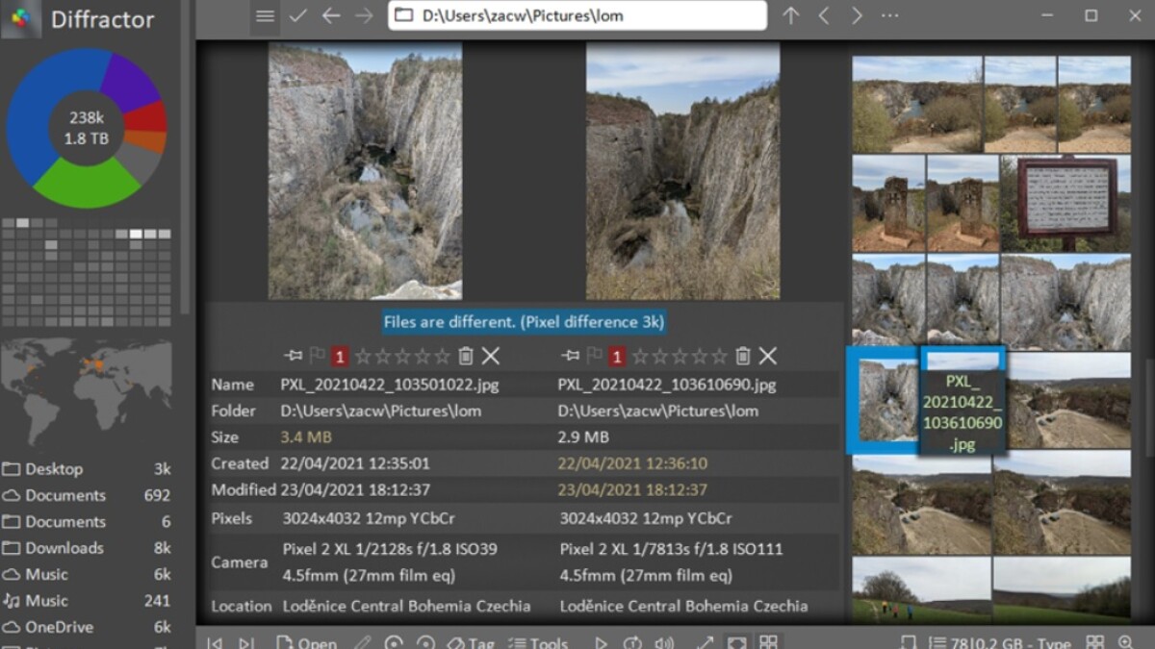Rate the left image five stars
This screenshot has width=1155, height=649.
click(x=442, y=357)
